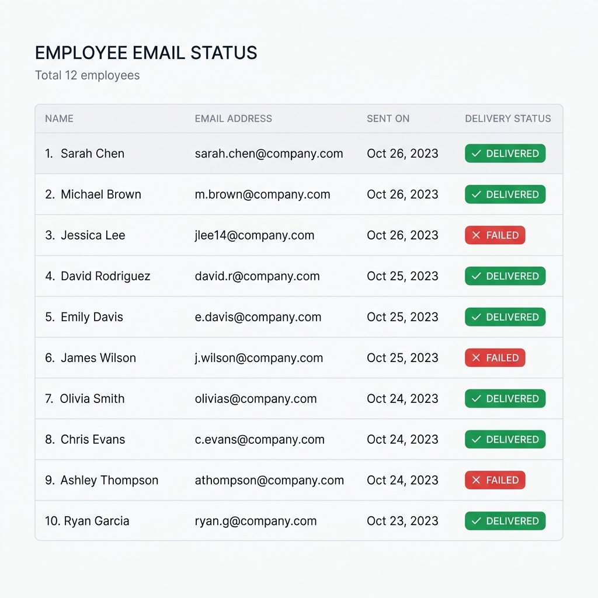
Task: Click email david.r@company.com
Action: tap(257, 276)
